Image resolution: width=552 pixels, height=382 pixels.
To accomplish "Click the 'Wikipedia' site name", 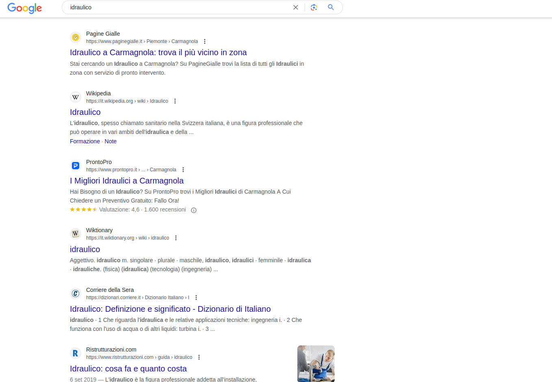I will click(x=98, y=93).
